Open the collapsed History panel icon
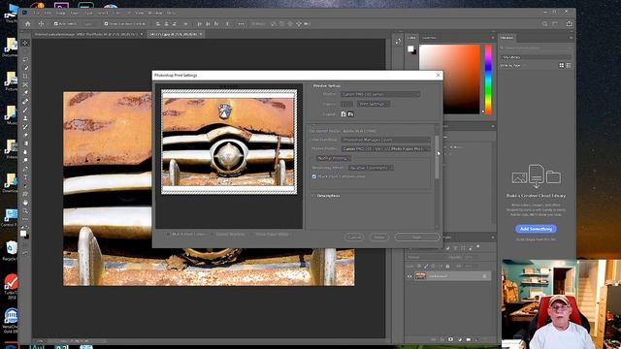This screenshot has width=621, height=349. click(x=398, y=41)
